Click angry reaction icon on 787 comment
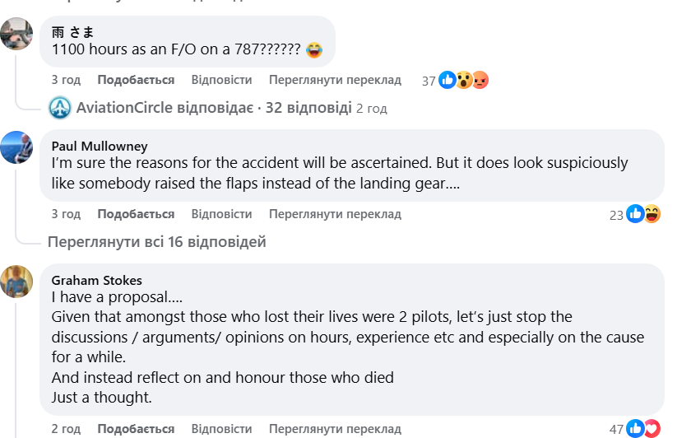 coord(480,80)
